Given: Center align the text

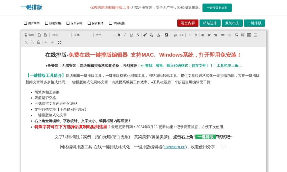Looking at the screenshot, I should coord(209,35).
